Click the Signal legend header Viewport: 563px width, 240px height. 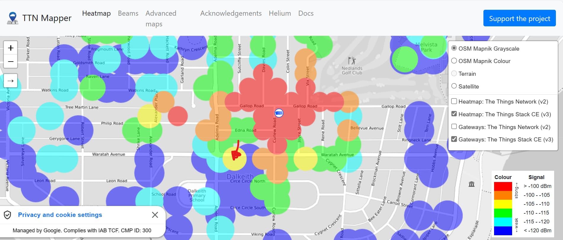(536, 177)
